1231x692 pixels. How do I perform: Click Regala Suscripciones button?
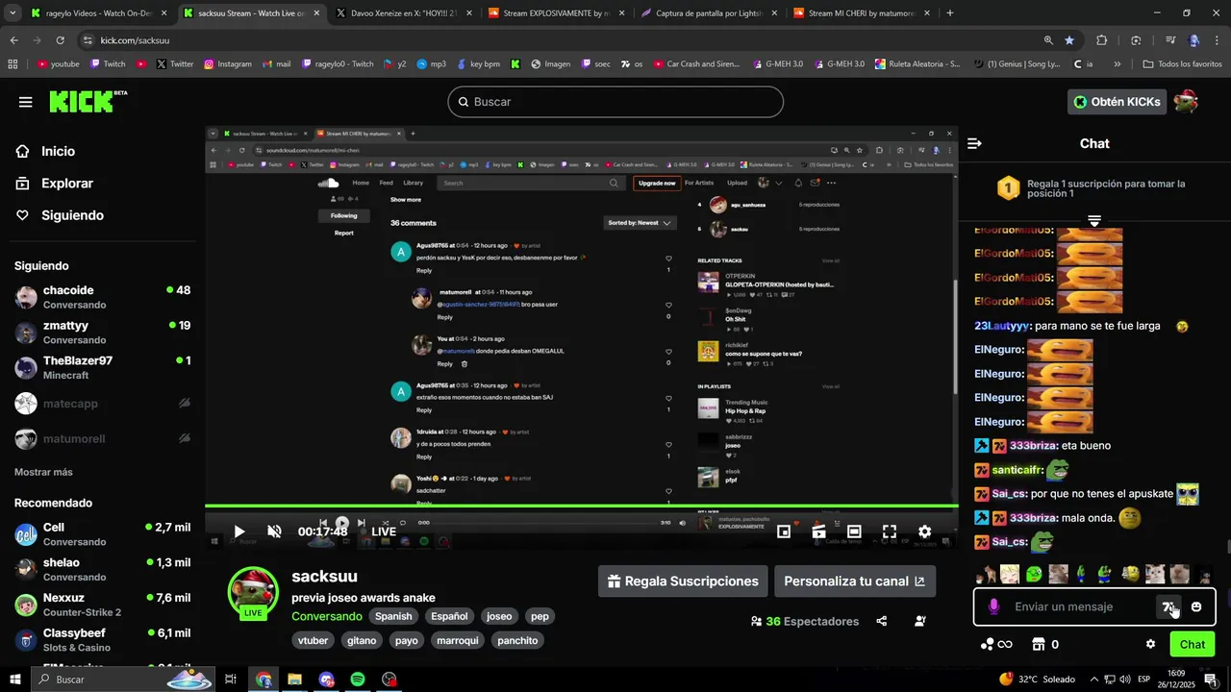pyautogui.click(x=682, y=581)
